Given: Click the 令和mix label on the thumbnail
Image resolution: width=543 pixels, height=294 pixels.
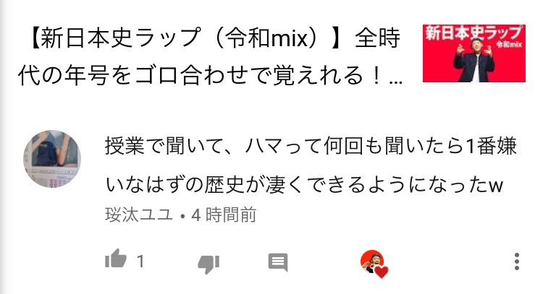Looking at the screenshot, I should 509,44.
